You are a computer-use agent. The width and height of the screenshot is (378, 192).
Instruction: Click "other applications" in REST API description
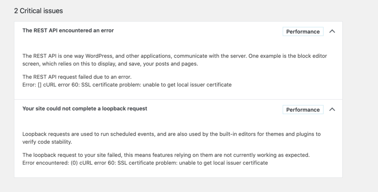pos(146,56)
